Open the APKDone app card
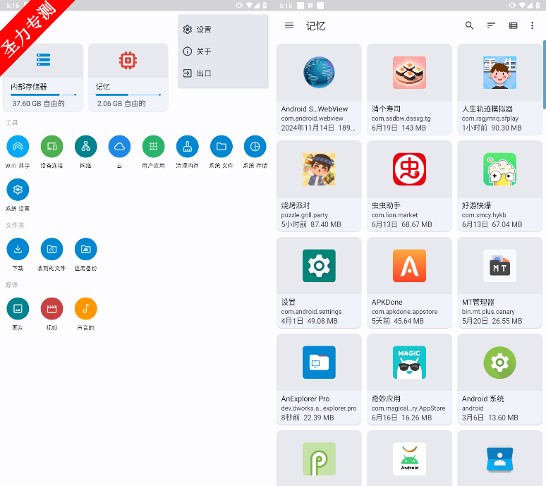546x486 pixels. [x=409, y=282]
